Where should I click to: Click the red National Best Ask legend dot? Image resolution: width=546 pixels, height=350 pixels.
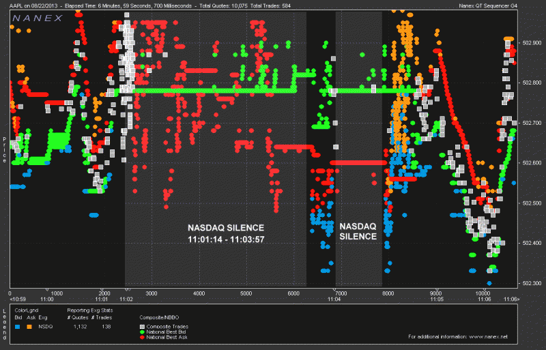[x=142, y=338]
